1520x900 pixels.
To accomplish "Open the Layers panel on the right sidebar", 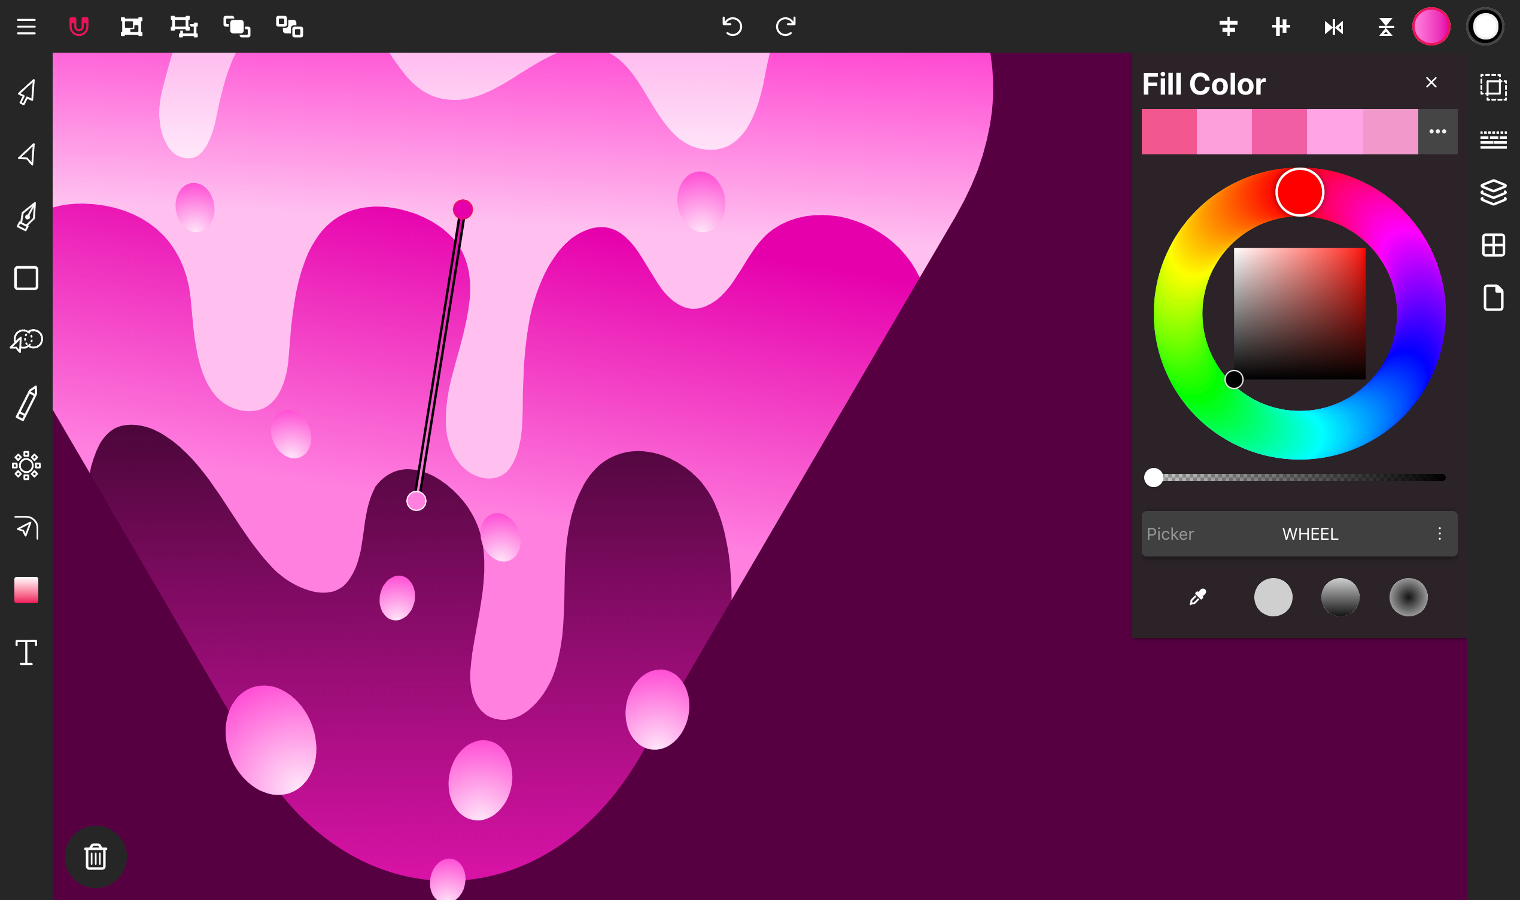I will (1494, 192).
